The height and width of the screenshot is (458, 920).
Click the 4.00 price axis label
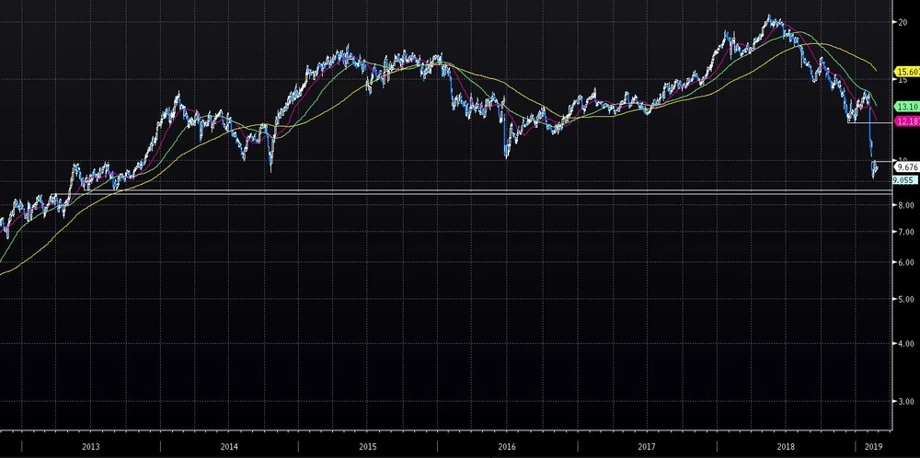tap(905, 344)
